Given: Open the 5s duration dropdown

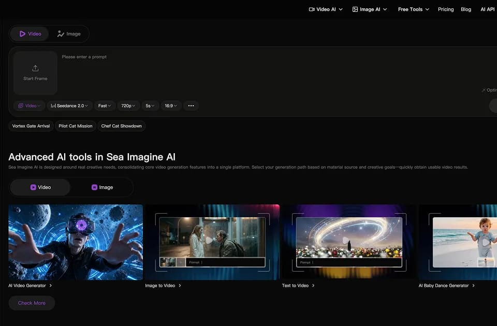Looking at the screenshot, I should (x=150, y=106).
